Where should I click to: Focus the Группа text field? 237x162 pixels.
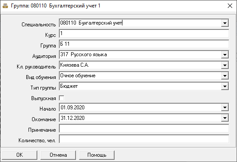coord(144,44)
